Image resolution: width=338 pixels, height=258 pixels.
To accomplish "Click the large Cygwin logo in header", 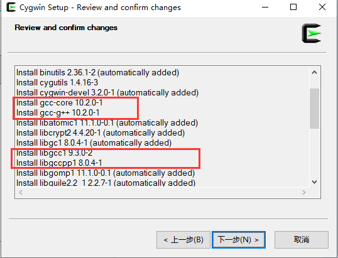I will [x=312, y=33].
